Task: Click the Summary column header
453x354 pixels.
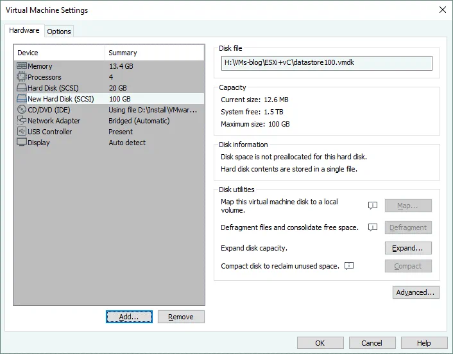Action: 154,53
